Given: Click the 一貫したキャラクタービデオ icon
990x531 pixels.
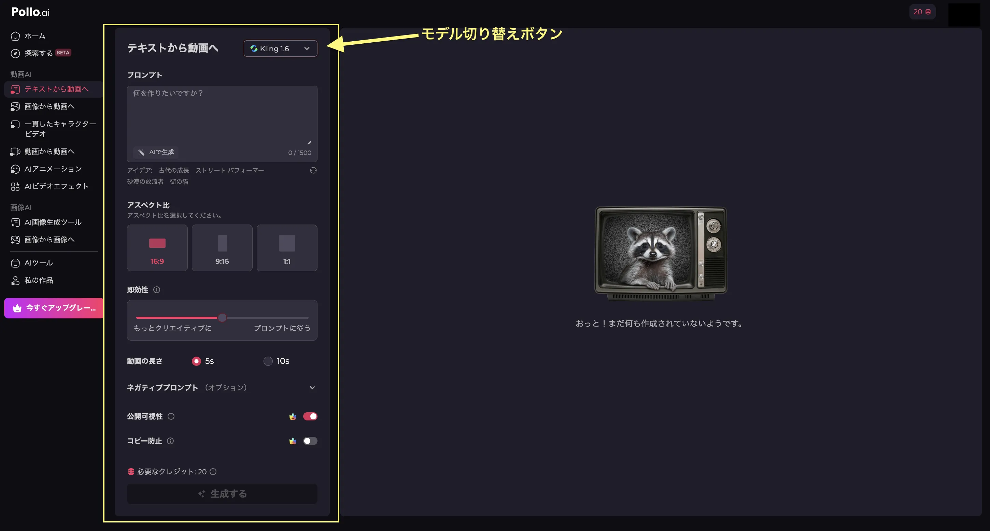Looking at the screenshot, I should point(15,124).
